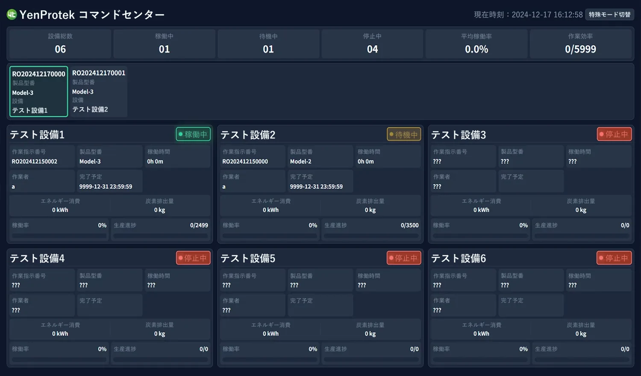Click 稼働率 progress bar in テスト設備2
Image resolution: width=641 pixels, height=376 pixels.
(270, 235)
